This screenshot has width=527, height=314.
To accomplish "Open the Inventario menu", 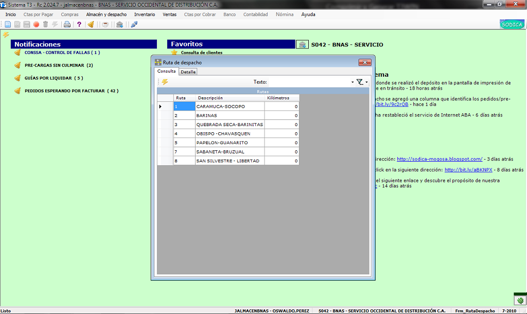I will coord(145,14).
